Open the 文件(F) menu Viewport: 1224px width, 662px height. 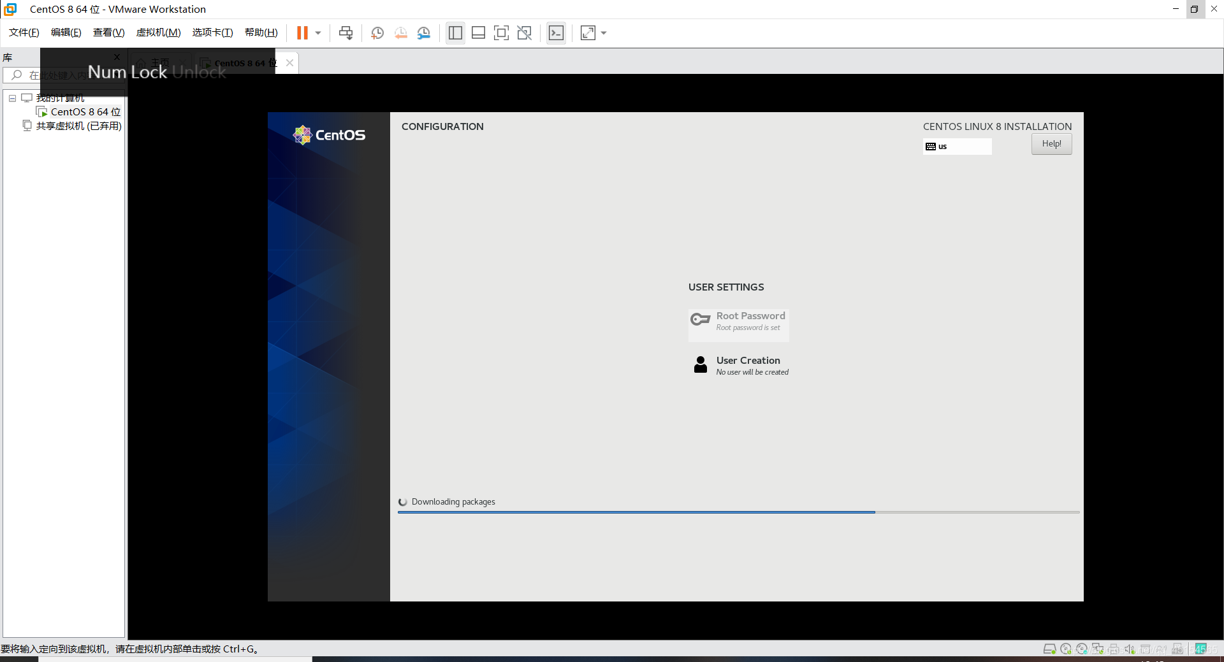point(24,32)
